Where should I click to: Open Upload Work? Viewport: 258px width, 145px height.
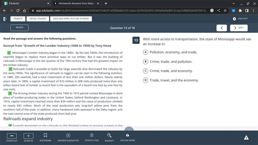pyautogui.click(x=127, y=138)
